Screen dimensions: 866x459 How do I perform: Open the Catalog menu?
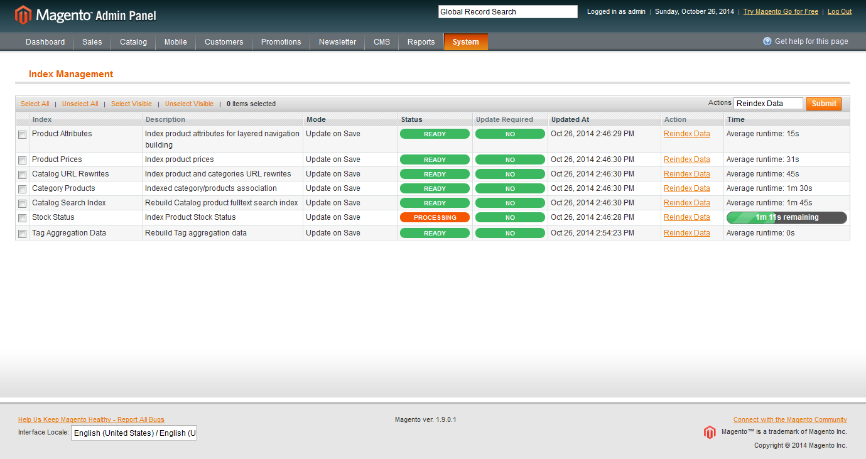134,42
